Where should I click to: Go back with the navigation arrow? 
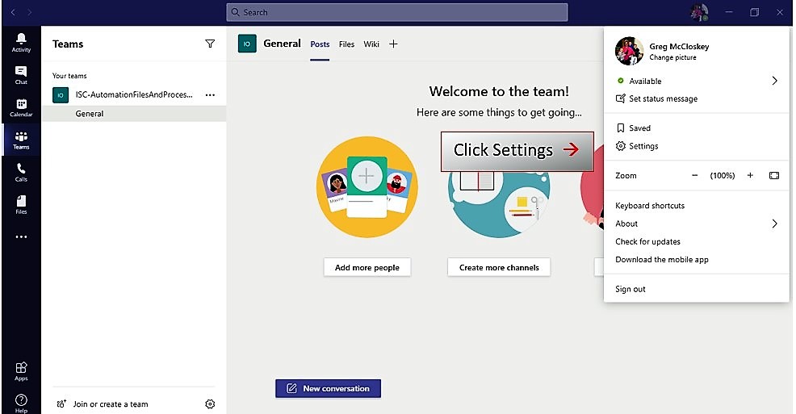13,12
